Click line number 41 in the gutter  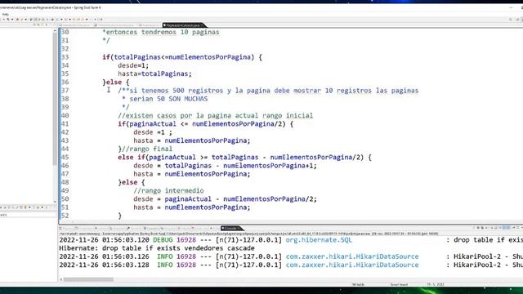click(65, 123)
